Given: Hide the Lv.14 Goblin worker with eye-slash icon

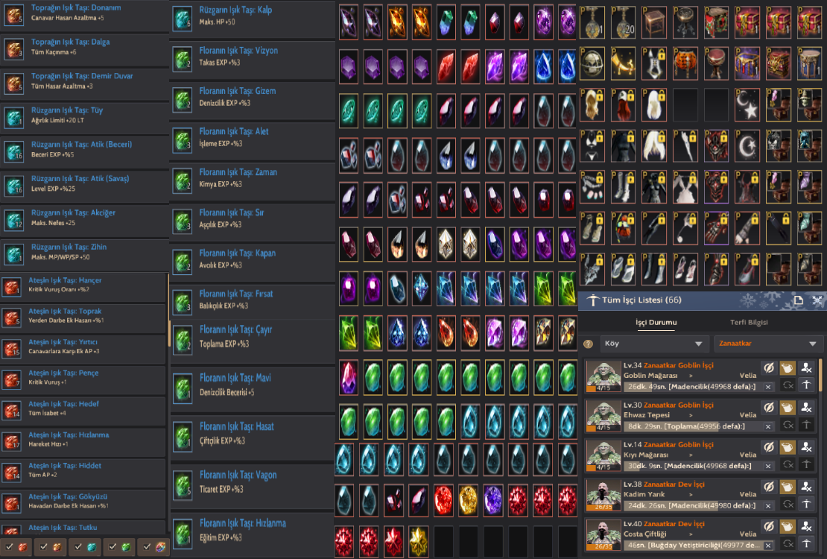Looking at the screenshot, I should pyautogui.click(x=768, y=447).
